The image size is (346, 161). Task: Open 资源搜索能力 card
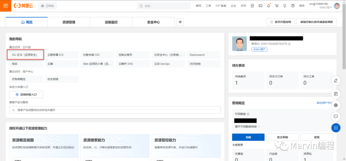pyautogui.click(x=115, y=148)
